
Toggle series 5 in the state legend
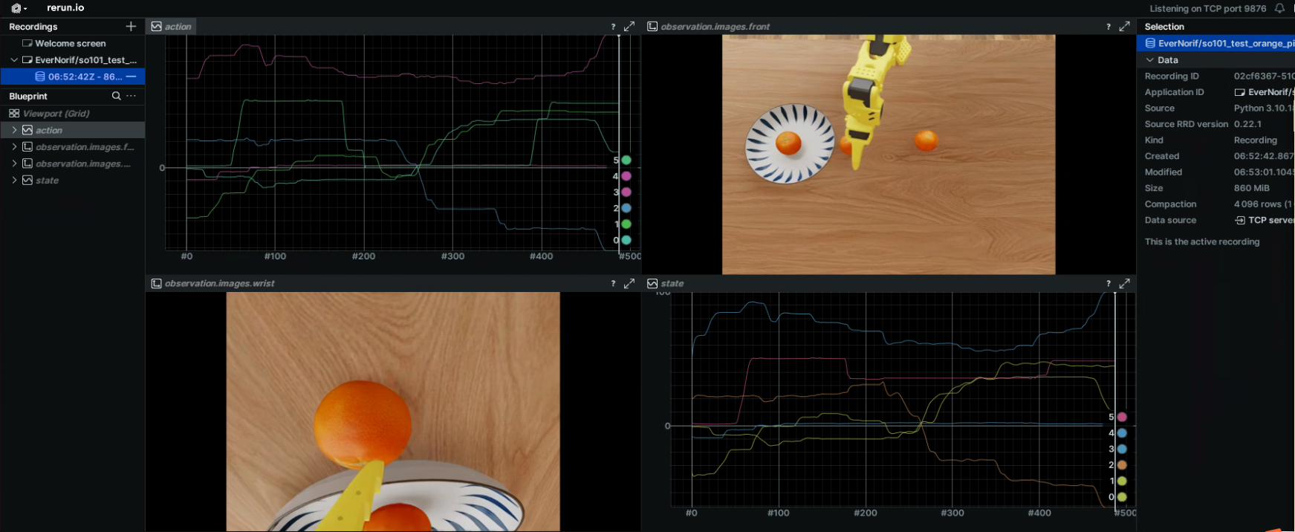click(x=1122, y=418)
